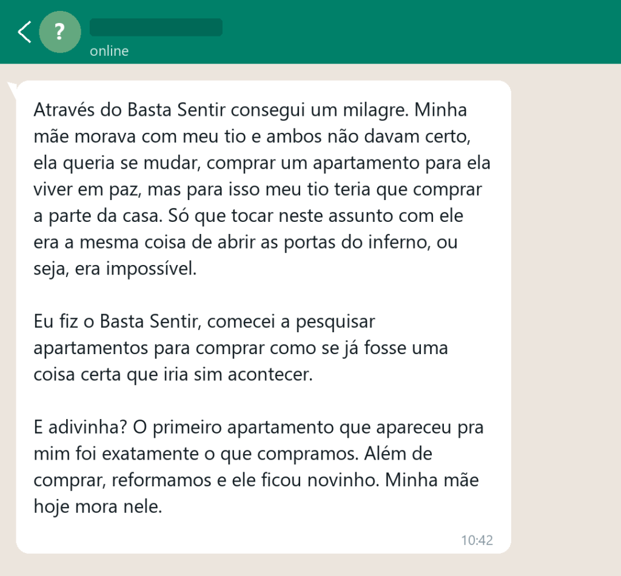Screen dimensions: 621x576
Task: Tap blank line between first and second paragraphs
Action: [261, 295]
